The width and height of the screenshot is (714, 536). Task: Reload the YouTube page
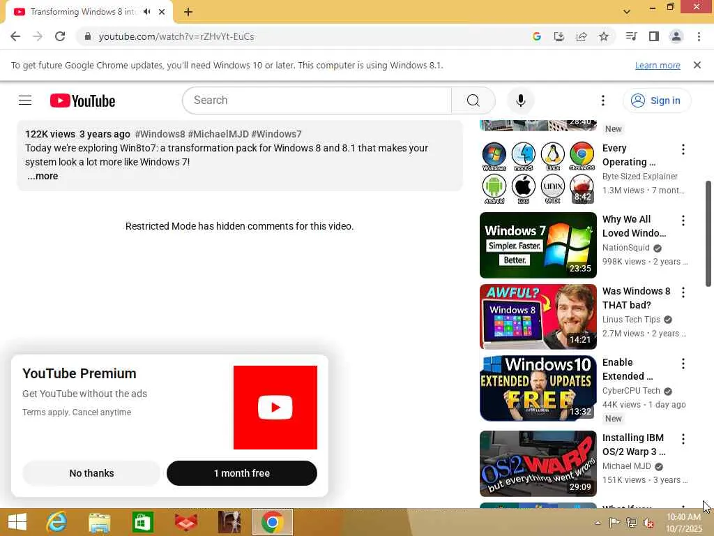point(60,36)
